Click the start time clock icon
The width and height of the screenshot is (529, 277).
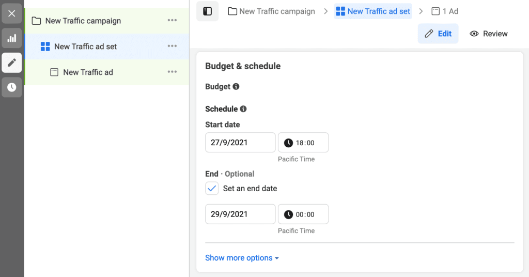288,143
